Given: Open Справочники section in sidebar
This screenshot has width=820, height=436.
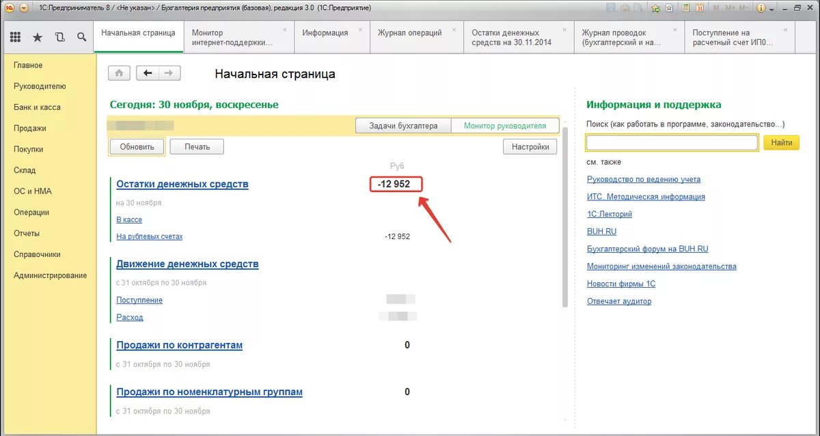Looking at the screenshot, I should (x=37, y=254).
